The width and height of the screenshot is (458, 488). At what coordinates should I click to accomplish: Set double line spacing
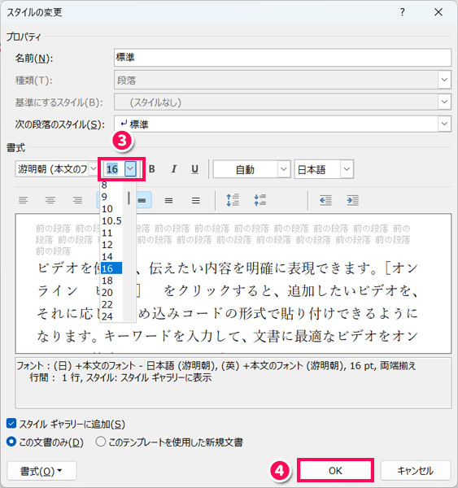(x=196, y=200)
